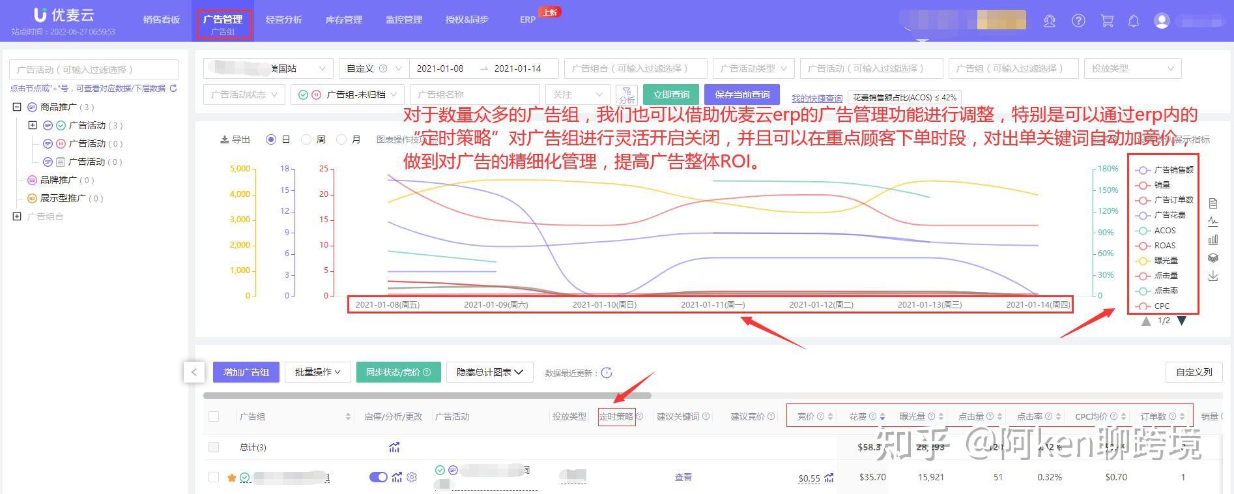Open 广告组-未归档 dropdown
This screenshot has height=494, width=1234.
click(348, 94)
